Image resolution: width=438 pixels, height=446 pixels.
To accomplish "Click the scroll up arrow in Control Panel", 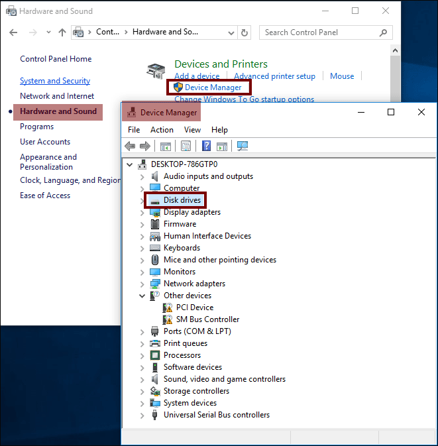I will pyautogui.click(x=395, y=50).
